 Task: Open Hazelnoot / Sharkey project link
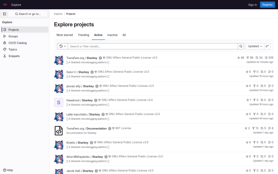click(79, 100)
